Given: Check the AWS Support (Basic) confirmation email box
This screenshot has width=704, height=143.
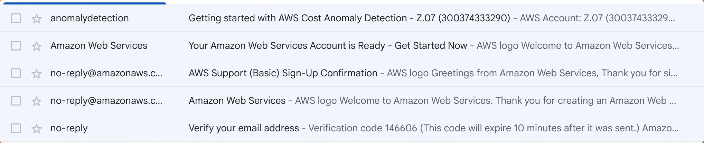Looking at the screenshot, I should pos(16,73).
